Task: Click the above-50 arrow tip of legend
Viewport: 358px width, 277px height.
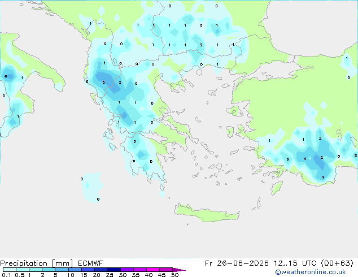Action: click(x=179, y=270)
